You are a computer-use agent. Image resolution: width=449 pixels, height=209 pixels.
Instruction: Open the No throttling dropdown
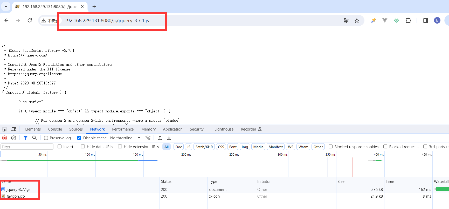click(x=125, y=138)
